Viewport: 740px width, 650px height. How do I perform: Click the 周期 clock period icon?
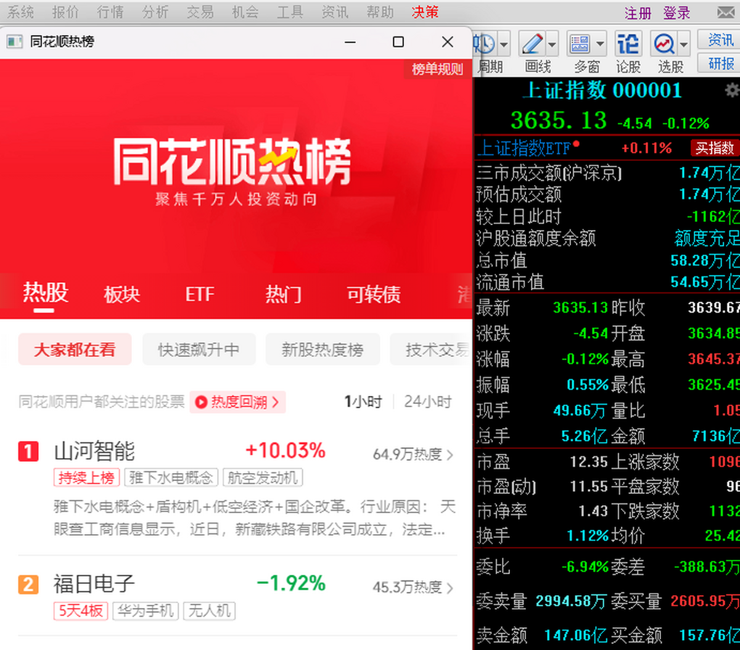tap(486, 44)
